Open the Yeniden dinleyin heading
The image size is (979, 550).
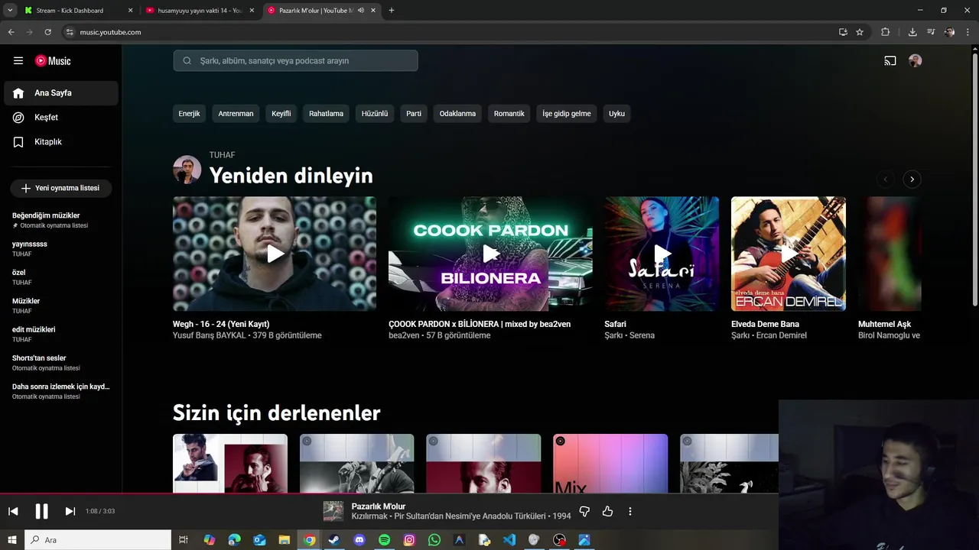click(x=291, y=176)
